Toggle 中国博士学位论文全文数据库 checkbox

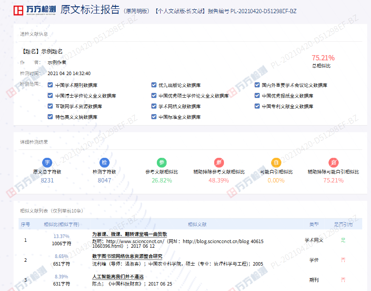(50, 96)
